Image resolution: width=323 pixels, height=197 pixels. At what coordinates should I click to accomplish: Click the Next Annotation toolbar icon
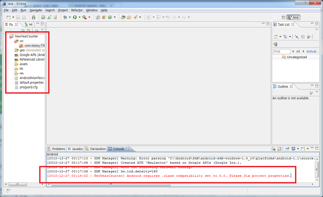point(149,17)
